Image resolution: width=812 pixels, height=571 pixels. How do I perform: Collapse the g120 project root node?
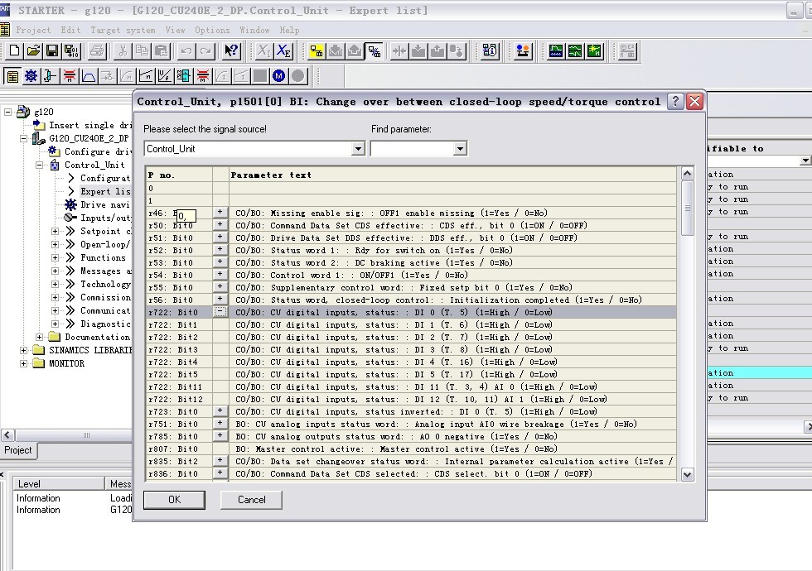coord(7,112)
